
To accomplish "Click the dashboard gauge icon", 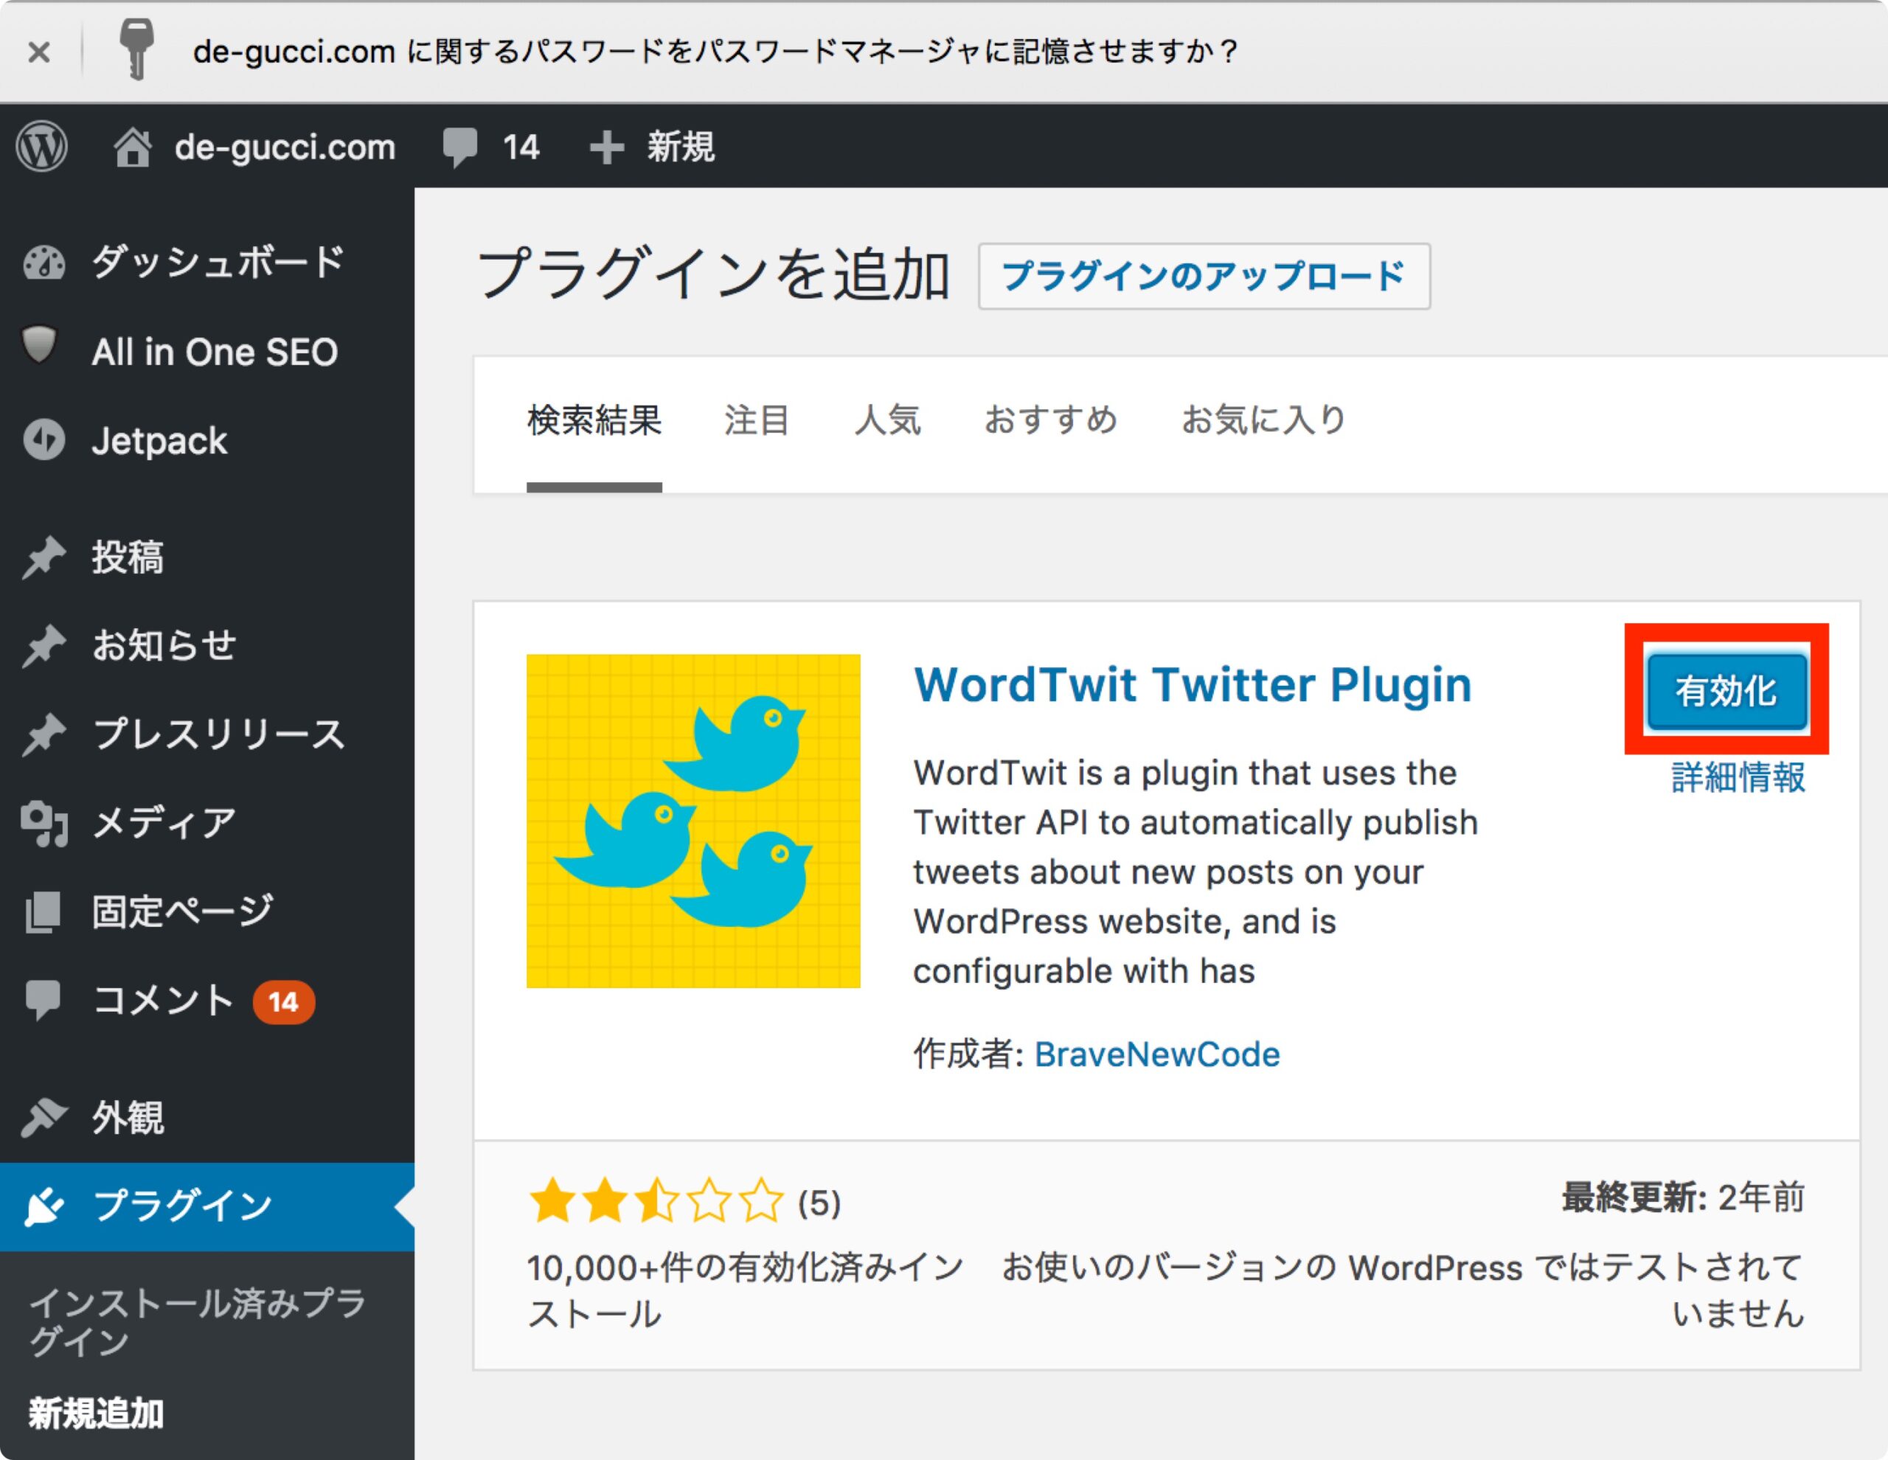I will click(44, 264).
